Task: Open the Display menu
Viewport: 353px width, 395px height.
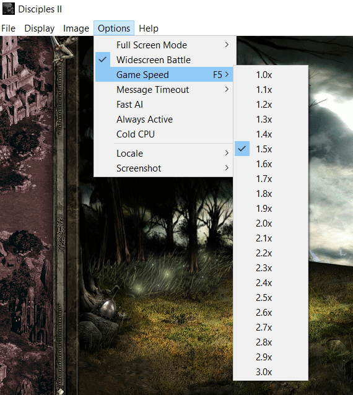Action: pyautogui.click(x=39, y=28)
